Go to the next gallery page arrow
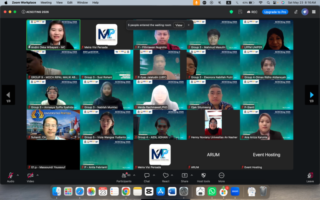Image resolution: width=320 pixels, height=200 pixels. point(311,95)
